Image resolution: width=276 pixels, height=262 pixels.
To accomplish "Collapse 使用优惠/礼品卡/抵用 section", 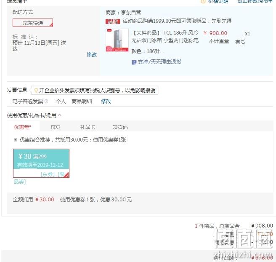I will (59, 115).
